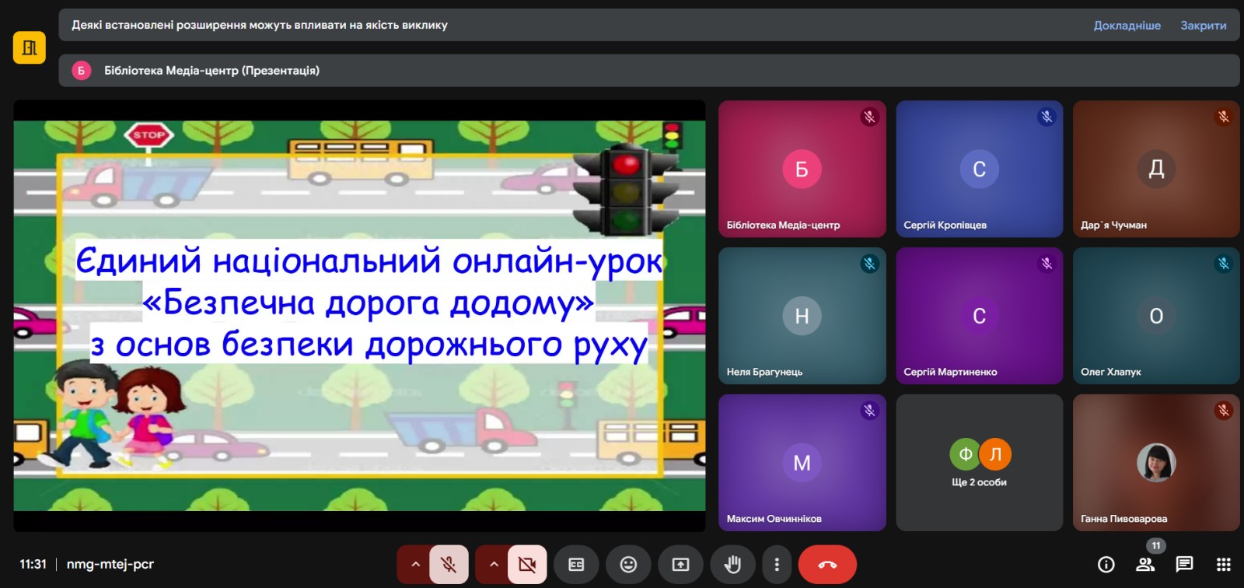Turn on captions with the CC button
This screenshot has width=1244, height=588.
click(576, 565)
